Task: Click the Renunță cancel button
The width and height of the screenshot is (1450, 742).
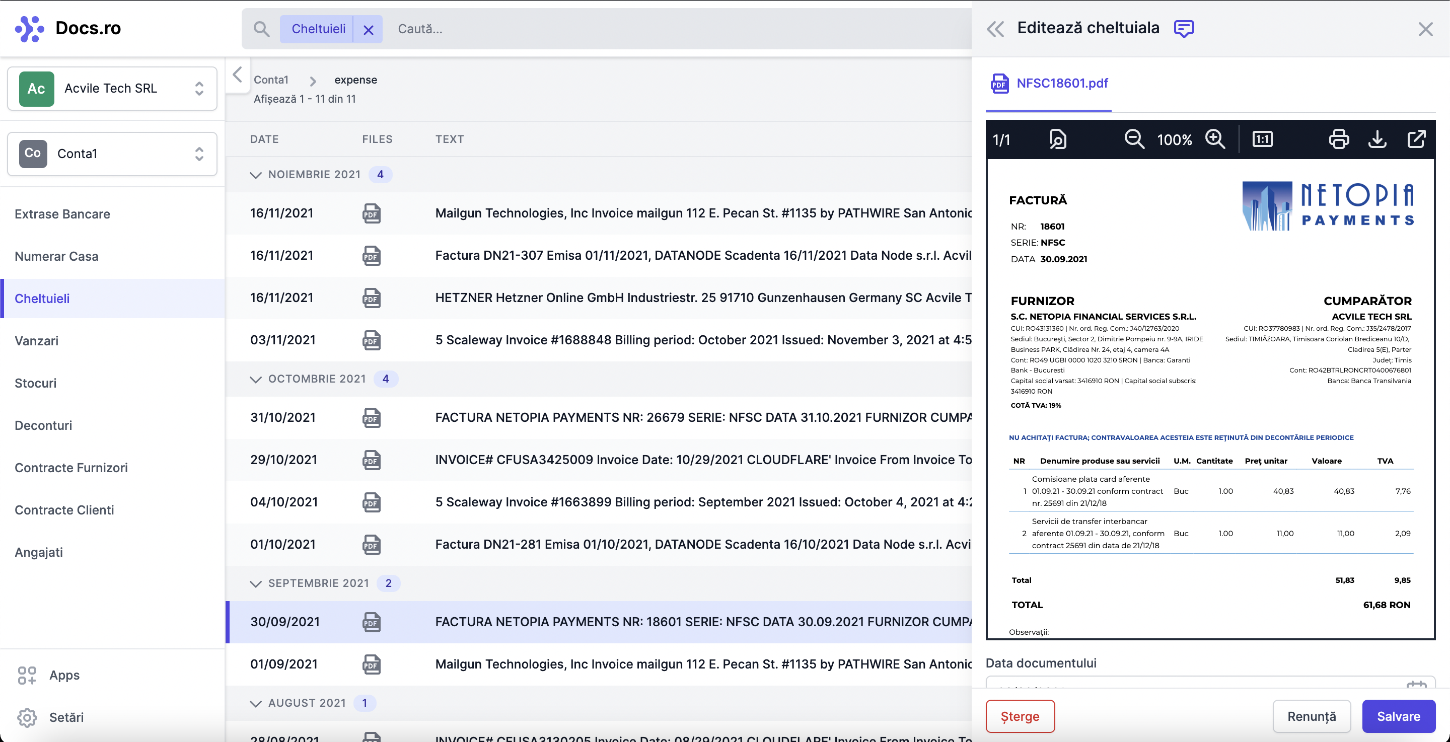Action: click(x=1312, y=716)
